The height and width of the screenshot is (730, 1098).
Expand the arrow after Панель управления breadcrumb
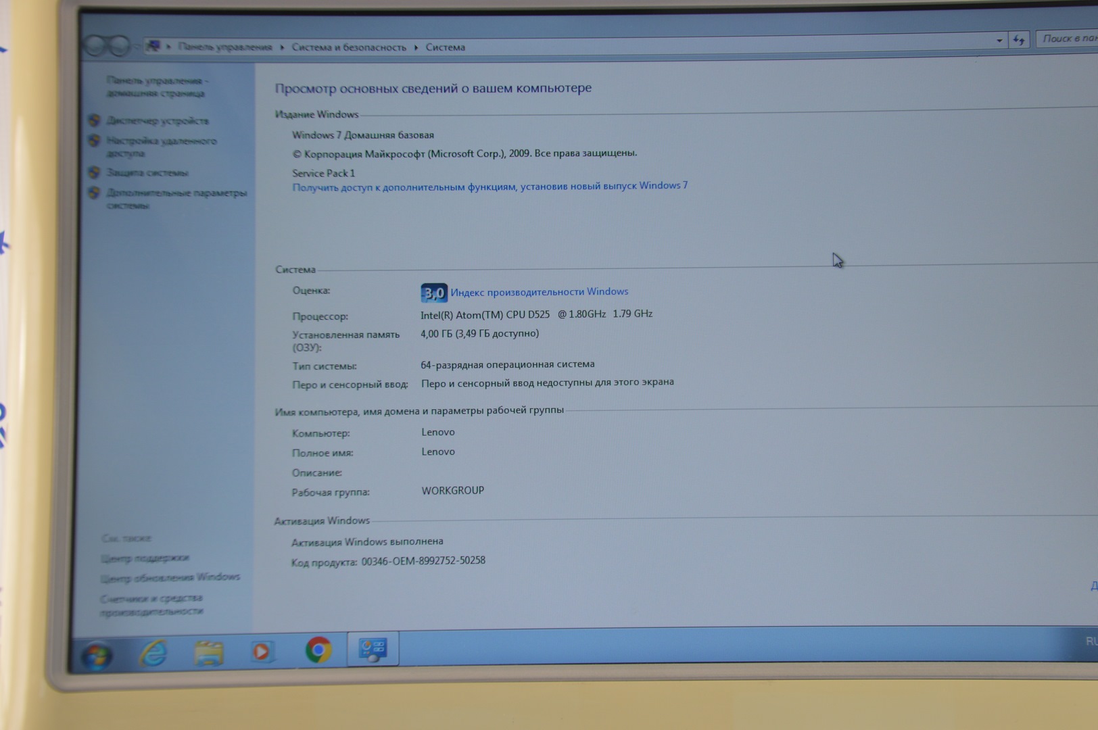(x=282, y=47)
